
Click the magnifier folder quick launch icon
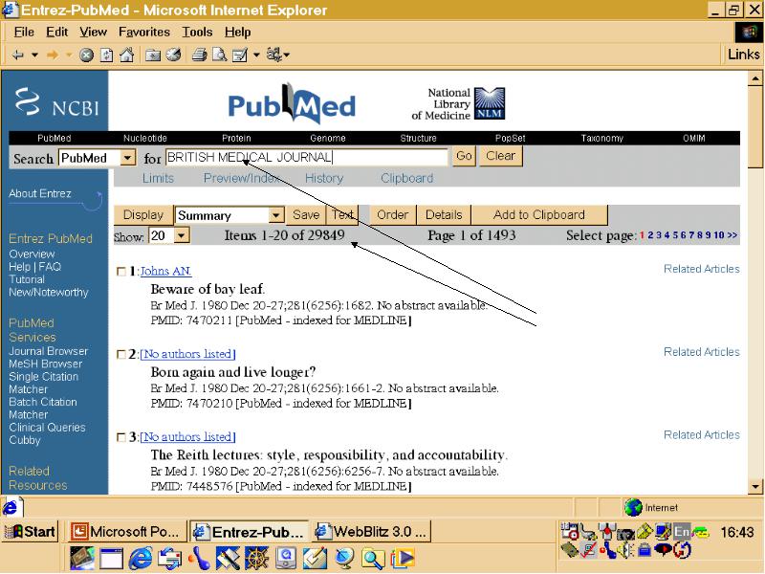[x=373, y=559]
